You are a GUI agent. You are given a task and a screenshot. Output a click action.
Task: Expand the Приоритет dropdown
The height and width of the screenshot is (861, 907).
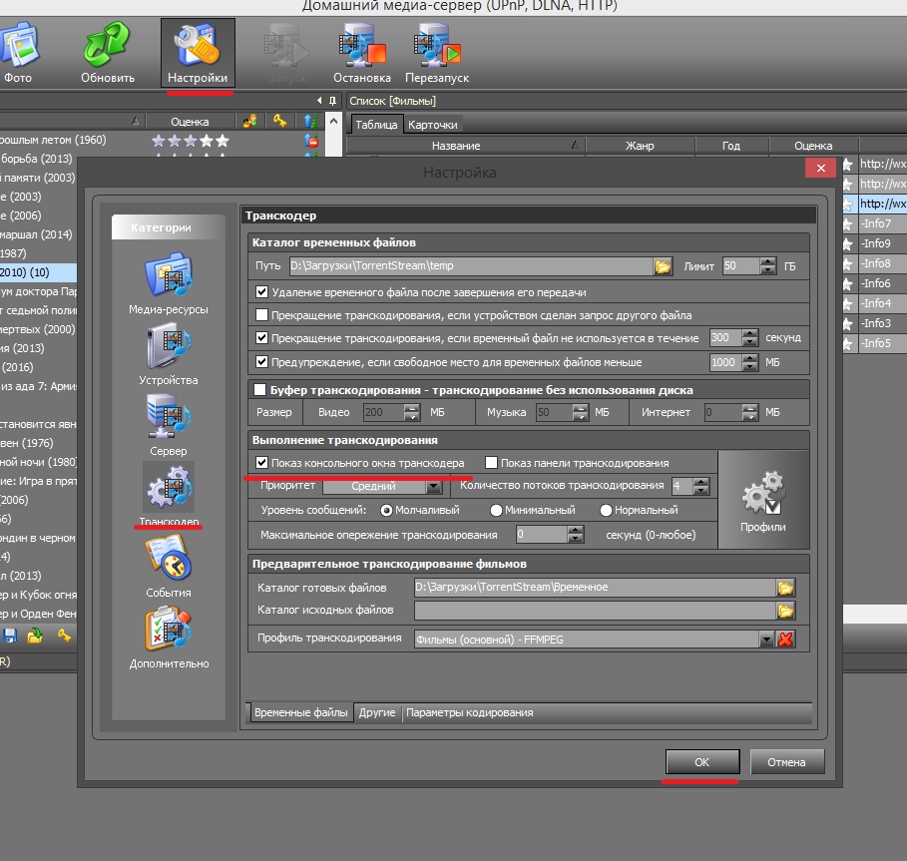coord(433,487)
